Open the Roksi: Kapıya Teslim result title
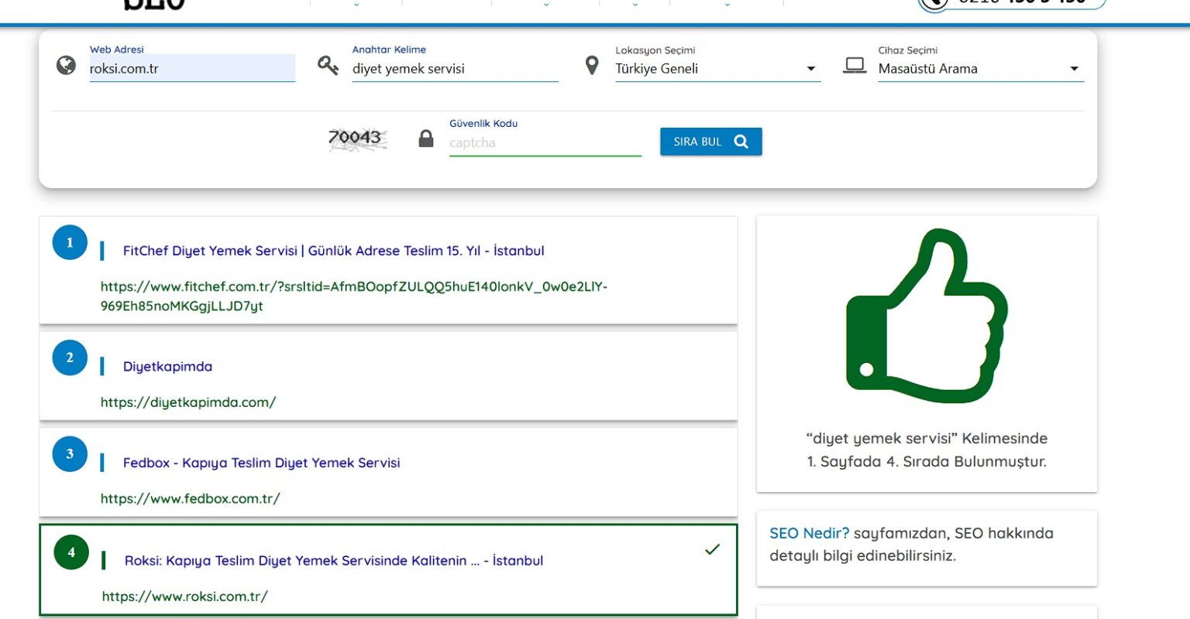This screenshot has height=619, width=1190. (333, 561)
